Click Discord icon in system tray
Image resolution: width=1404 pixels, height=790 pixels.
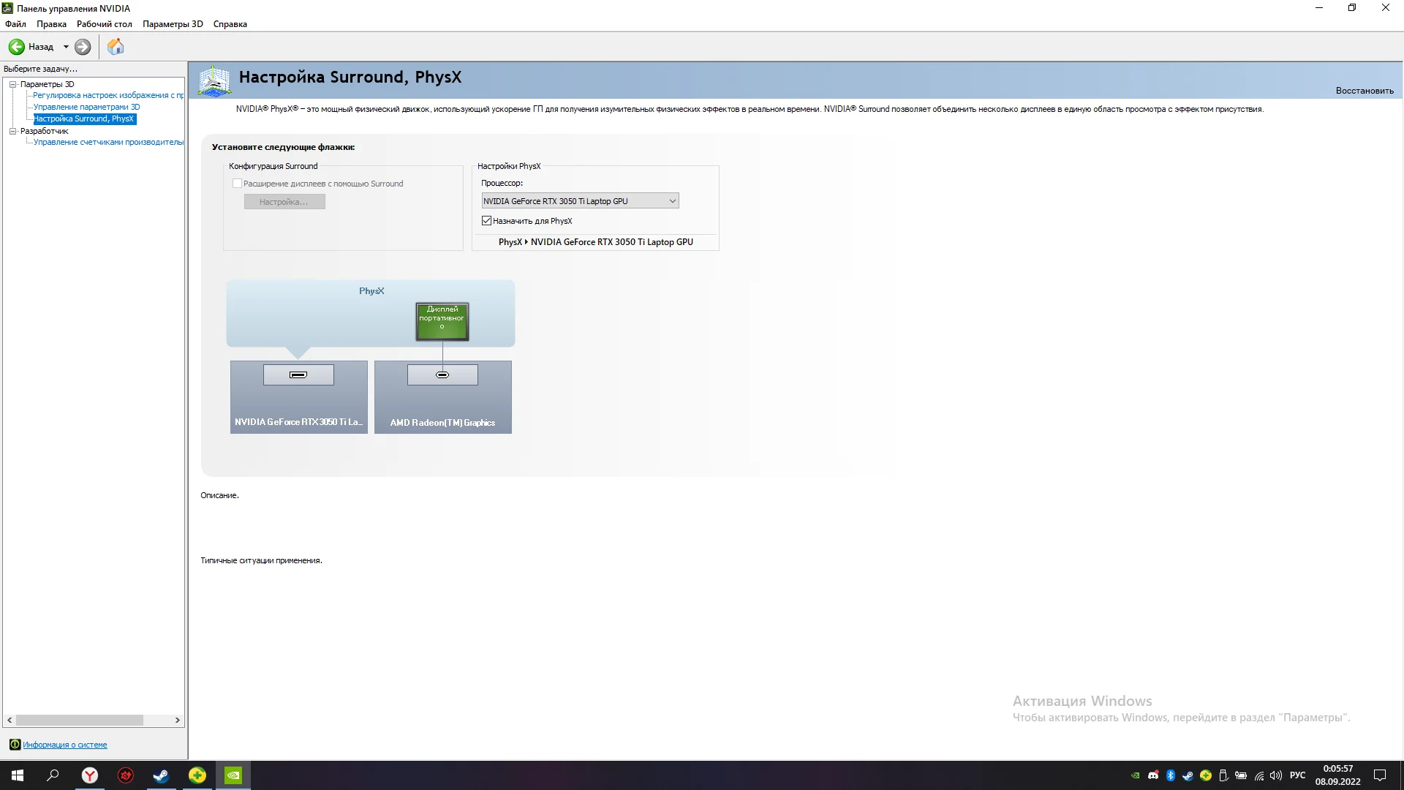(x=1153, y=775)
